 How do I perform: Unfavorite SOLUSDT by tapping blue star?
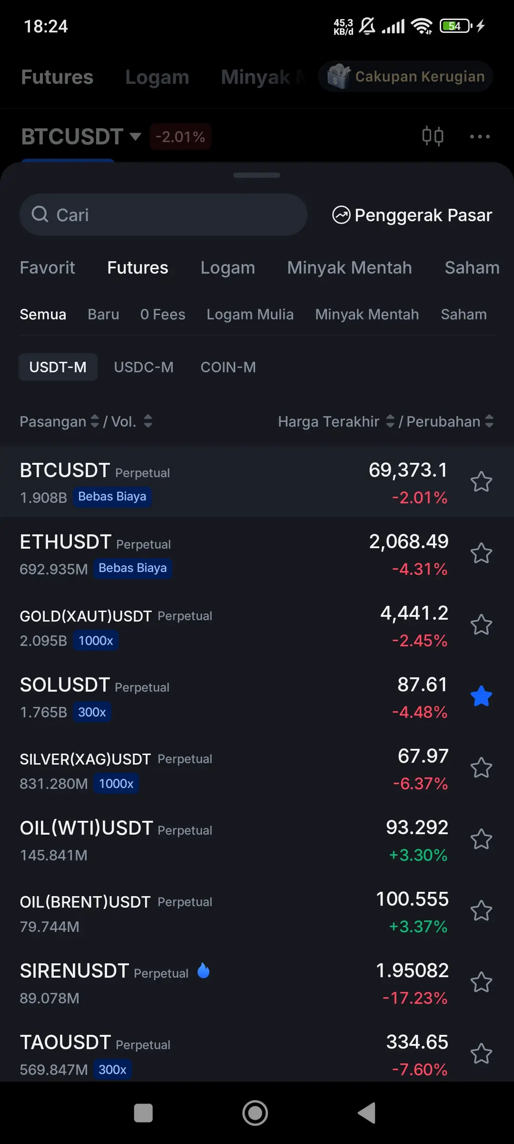pos(481,696)
